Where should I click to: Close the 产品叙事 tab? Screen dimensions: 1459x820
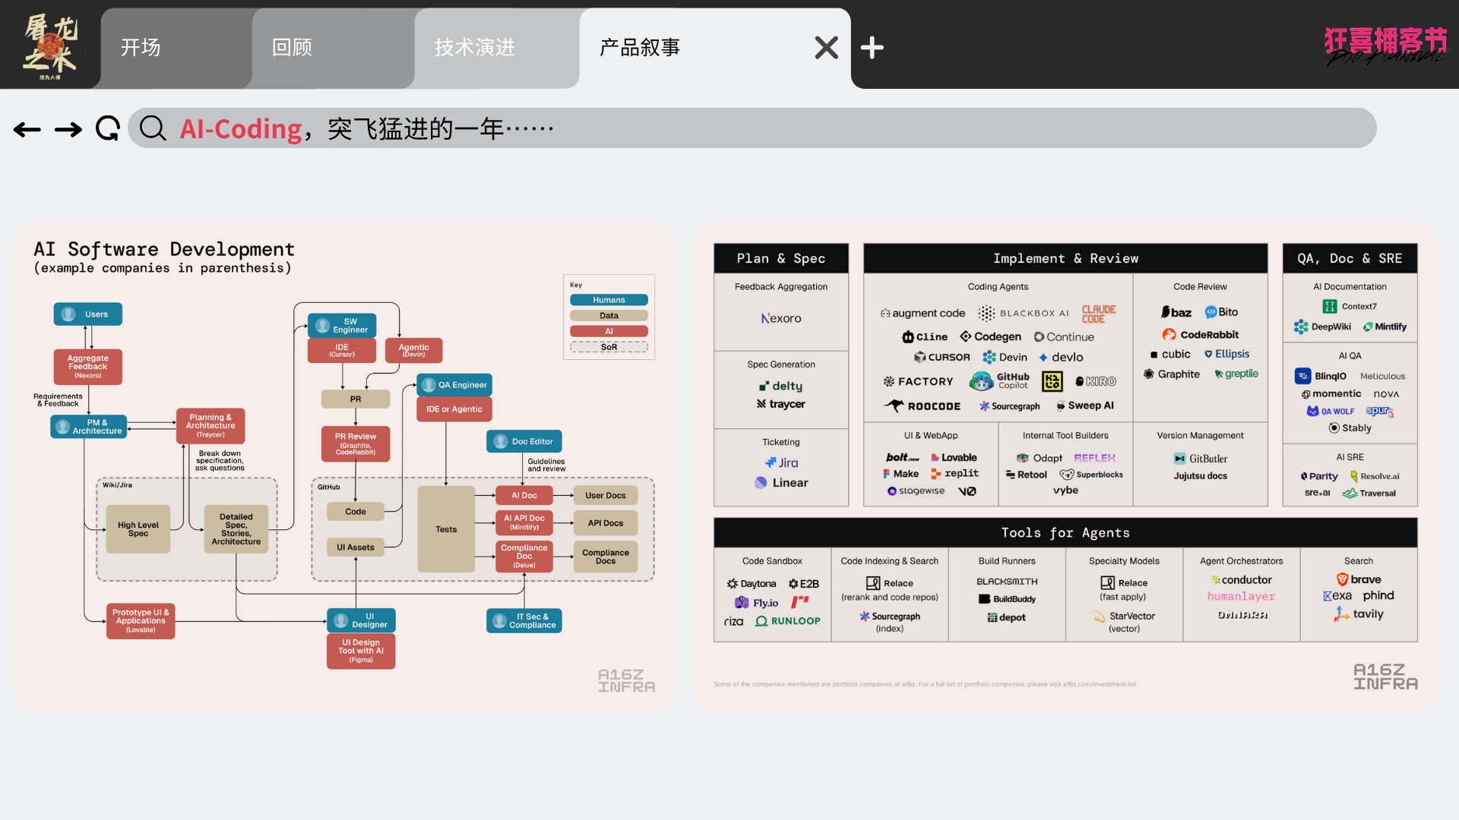click(826, 48)
